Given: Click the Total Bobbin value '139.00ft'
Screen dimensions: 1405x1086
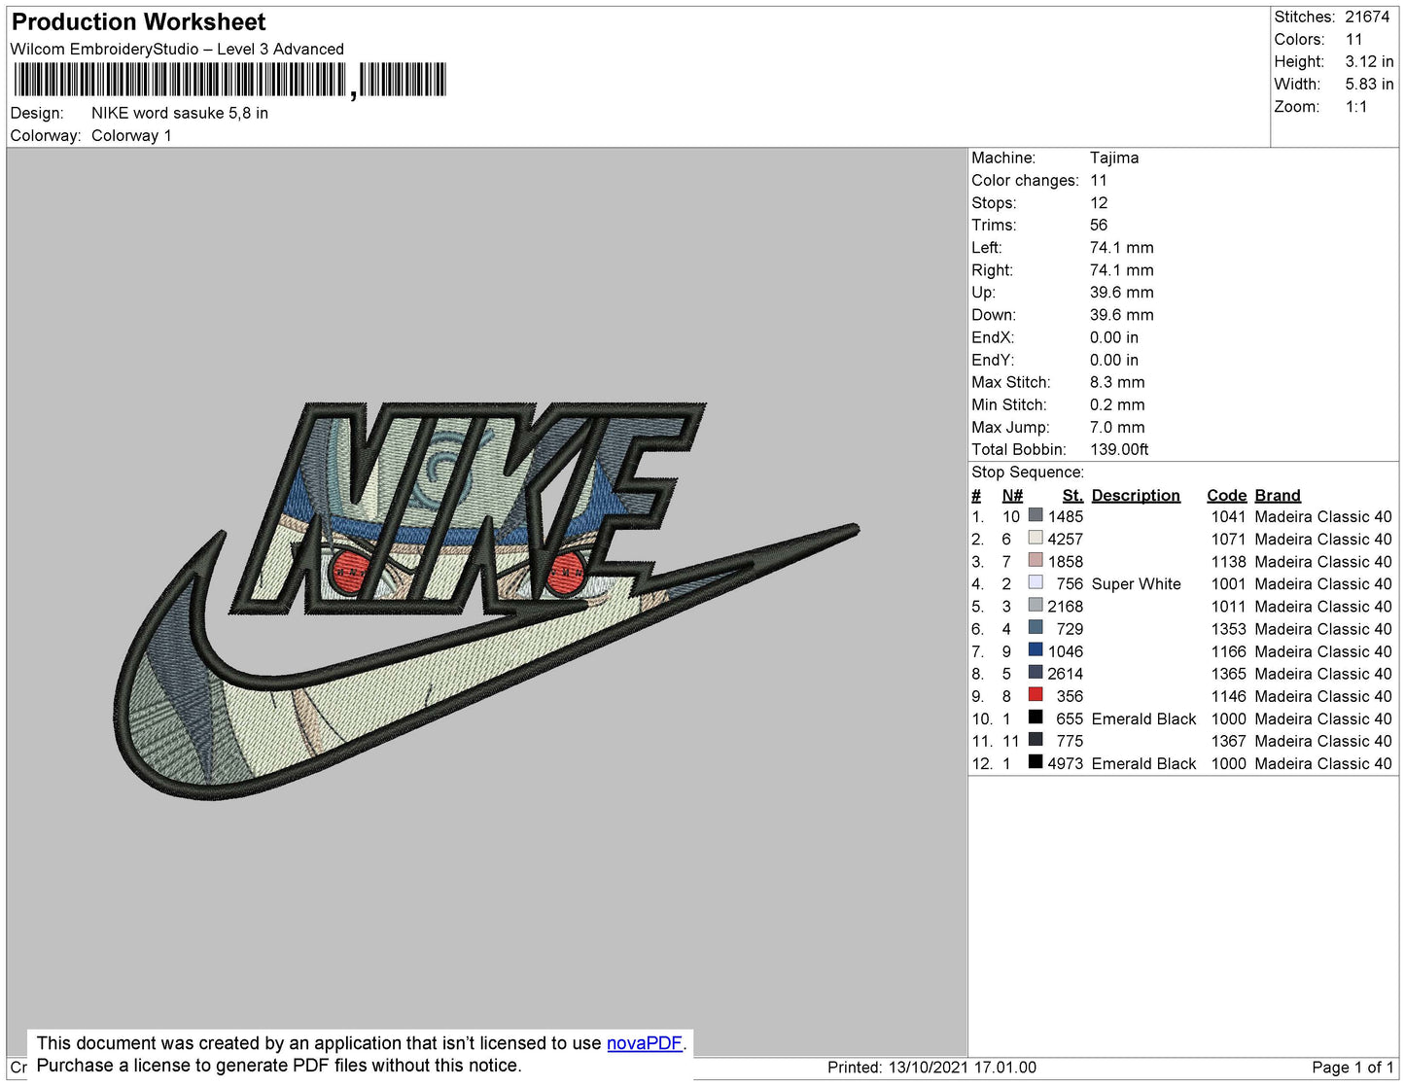Looking at the screenshot, I should click(x=1119, y=449).
